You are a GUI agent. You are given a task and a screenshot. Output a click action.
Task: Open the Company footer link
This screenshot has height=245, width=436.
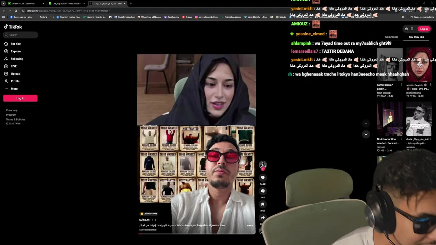coord(12,110)
